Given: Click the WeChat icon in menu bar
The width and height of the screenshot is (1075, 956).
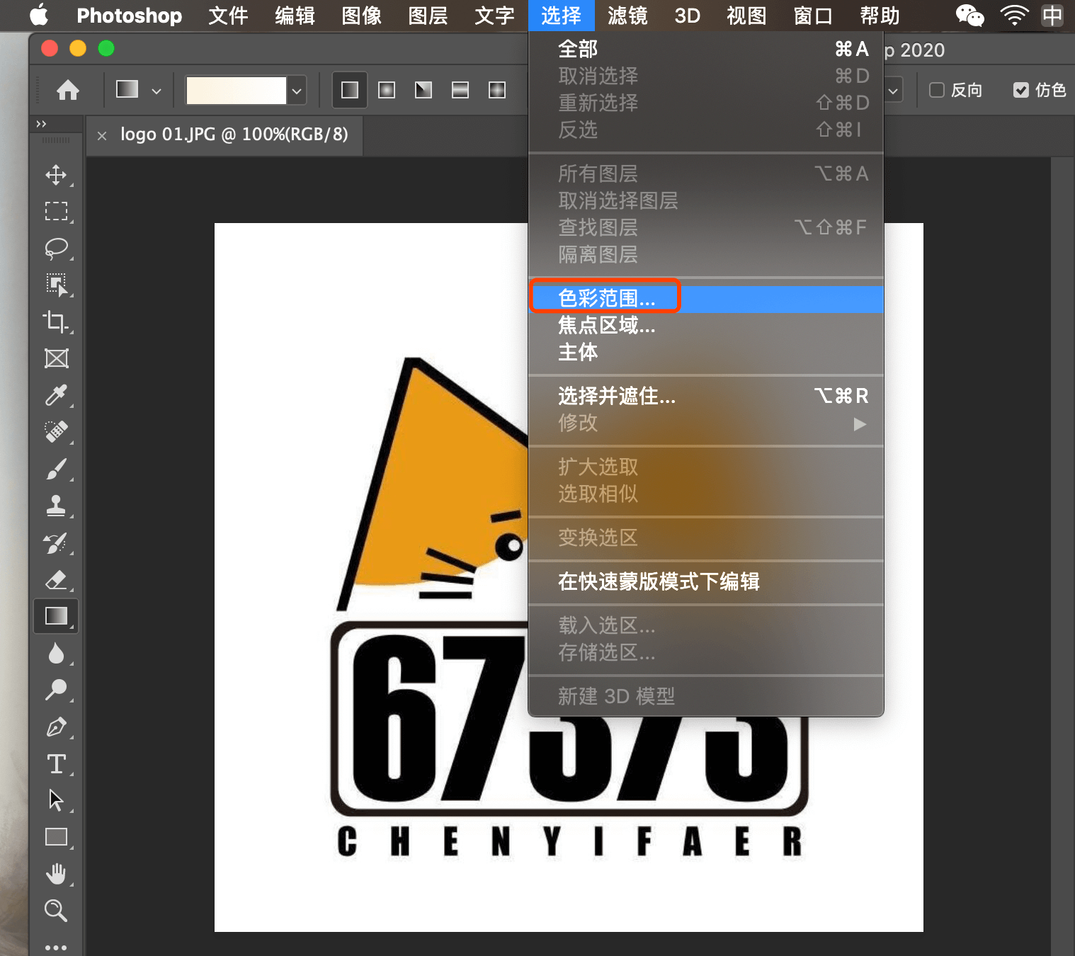Looking at the screenshot, I should tap(969, 16).
